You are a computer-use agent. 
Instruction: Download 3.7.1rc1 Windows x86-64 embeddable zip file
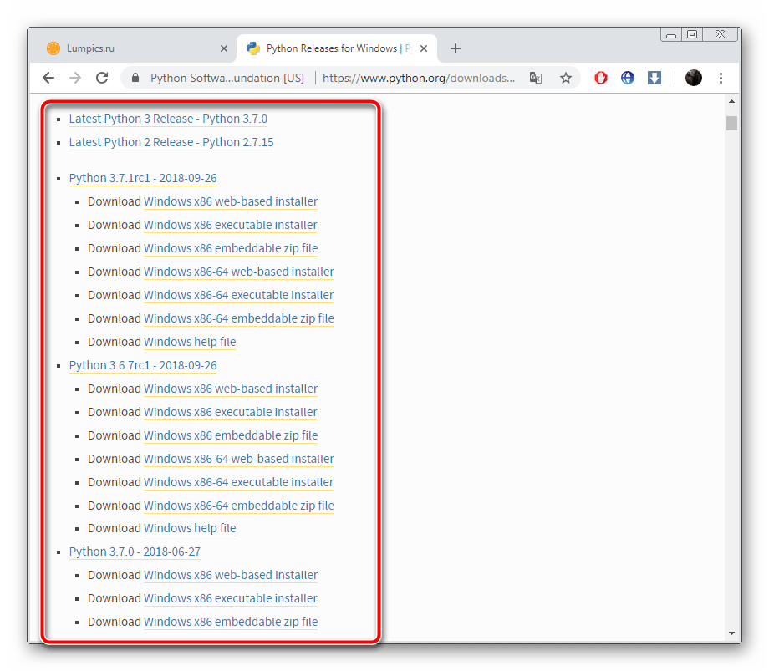click(x=239, y=319)
